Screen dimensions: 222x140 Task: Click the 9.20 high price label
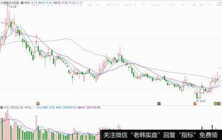13,7
